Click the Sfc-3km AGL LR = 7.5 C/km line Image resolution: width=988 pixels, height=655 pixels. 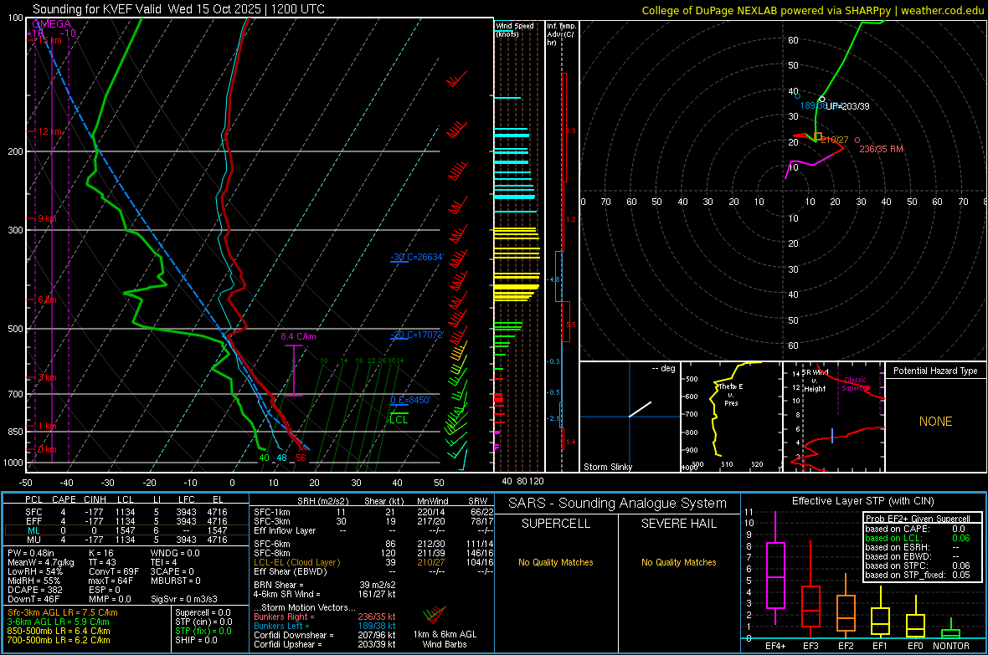63,613
